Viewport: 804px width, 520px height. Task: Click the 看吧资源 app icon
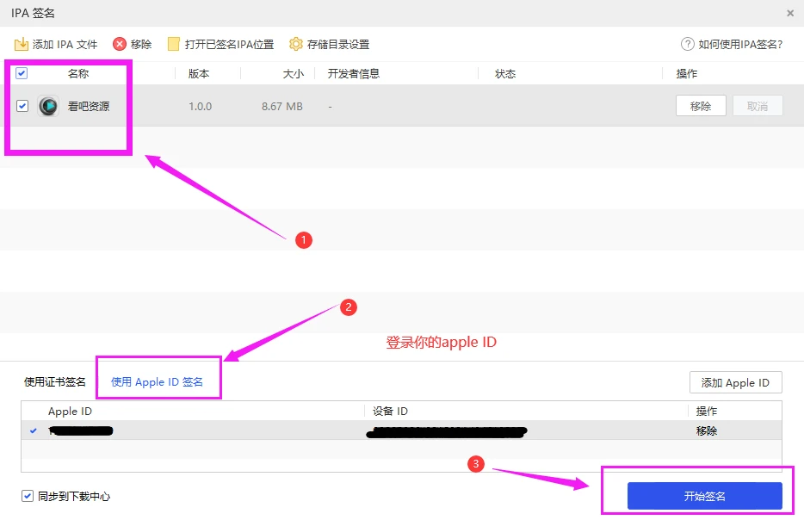tap(49, 107)
